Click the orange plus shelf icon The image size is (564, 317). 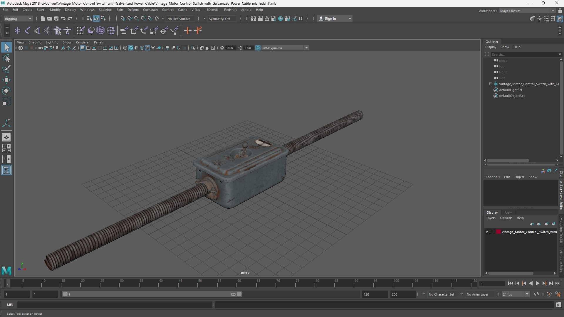tap(187, 31)
